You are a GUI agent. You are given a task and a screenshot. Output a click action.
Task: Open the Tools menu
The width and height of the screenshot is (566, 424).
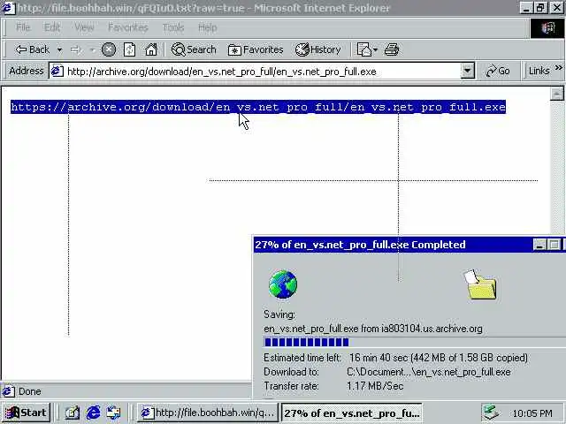pos(173,27)
